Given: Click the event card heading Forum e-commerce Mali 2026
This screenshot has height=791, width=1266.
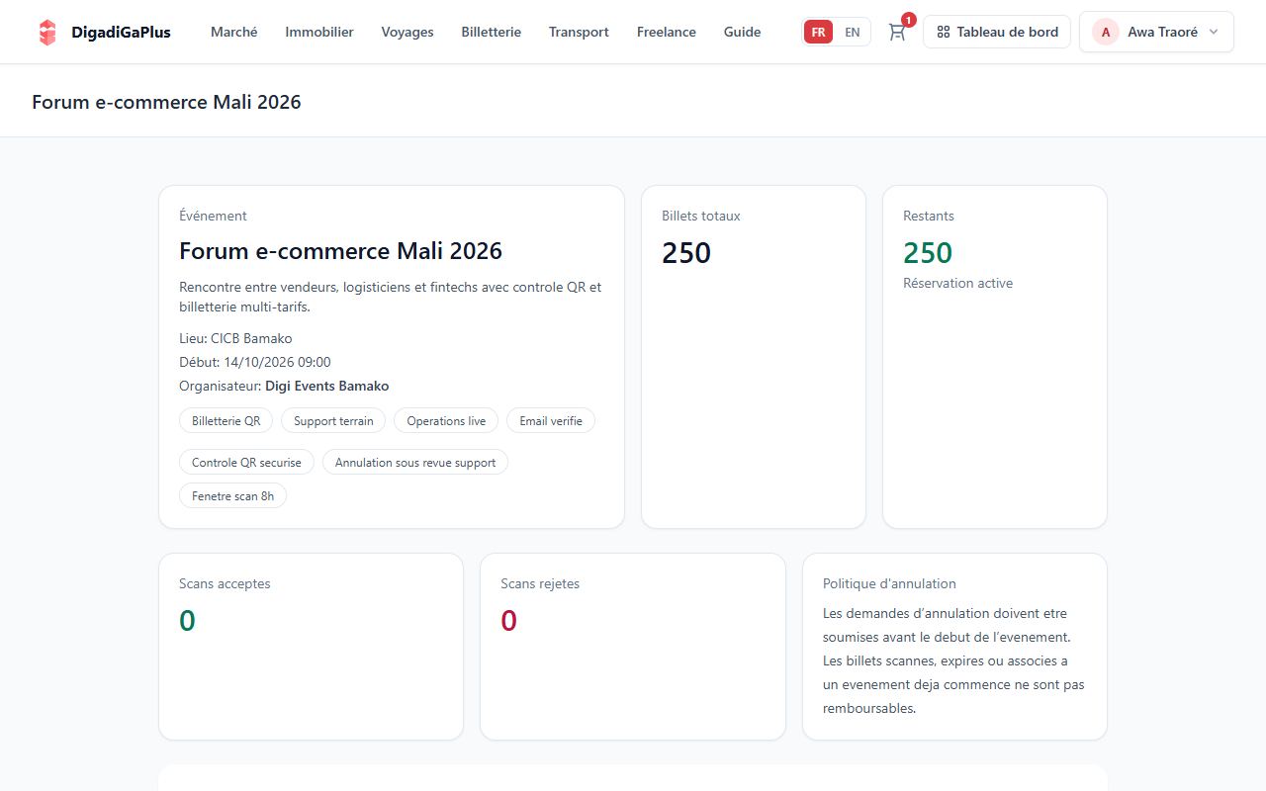Looking at the screenshot, I should (x=340, y=251).
